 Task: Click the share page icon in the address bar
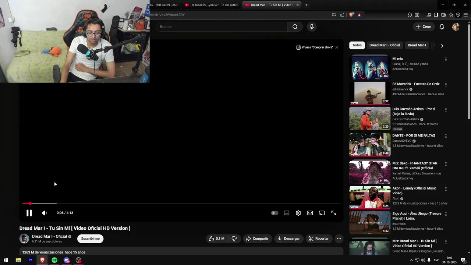(342, 15)
